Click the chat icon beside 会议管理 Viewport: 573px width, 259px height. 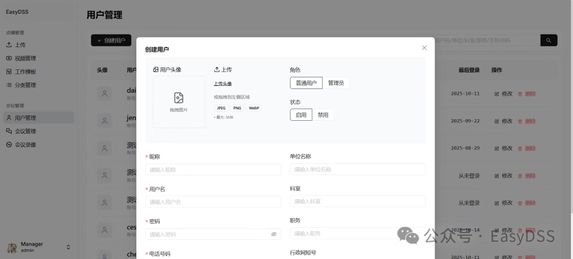point(9,131)
